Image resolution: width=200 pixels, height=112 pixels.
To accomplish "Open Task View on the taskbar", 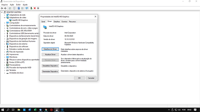I will [x=13, y=110].
